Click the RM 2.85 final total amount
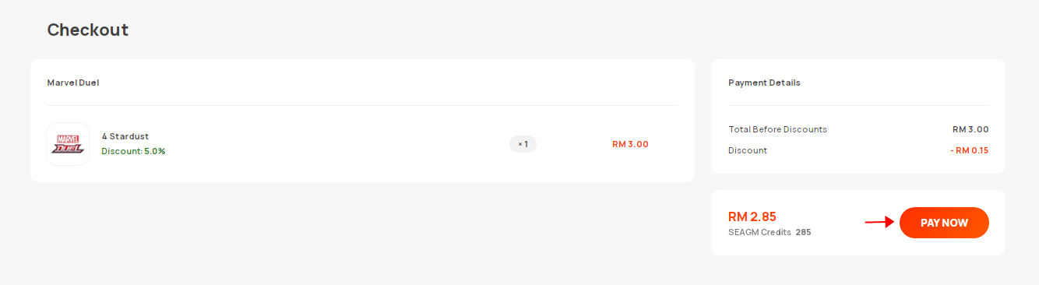This screenshot has height=285, width=1039. (x=752, y=216)
